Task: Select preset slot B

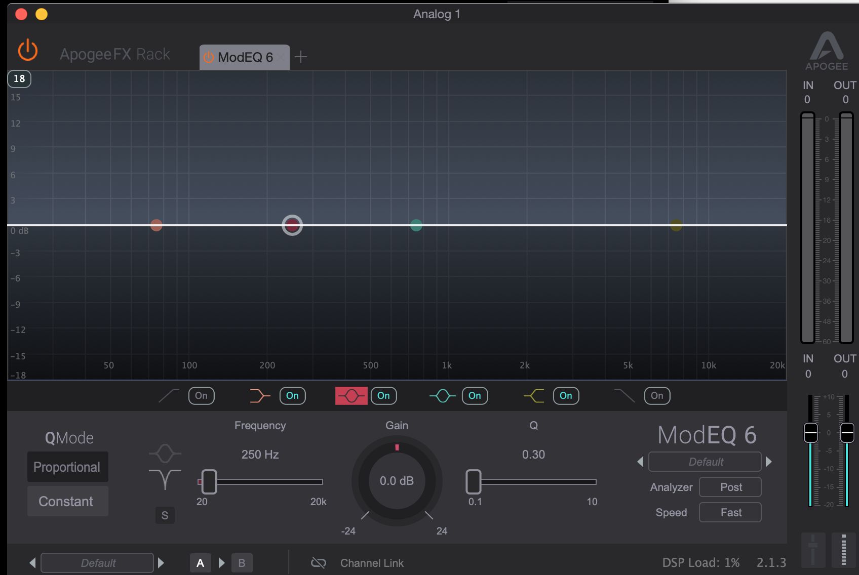Action: (x=242, y=563)
